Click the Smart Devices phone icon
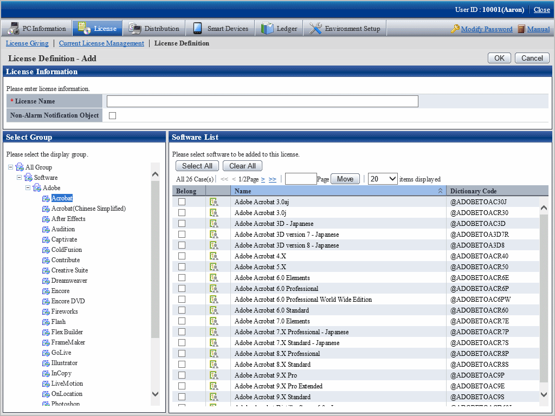The image size is (555, 416). [x=197, y=28]
